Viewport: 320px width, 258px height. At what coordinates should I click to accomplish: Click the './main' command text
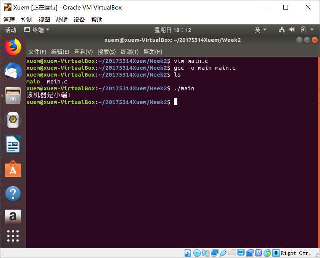[184, 88]
